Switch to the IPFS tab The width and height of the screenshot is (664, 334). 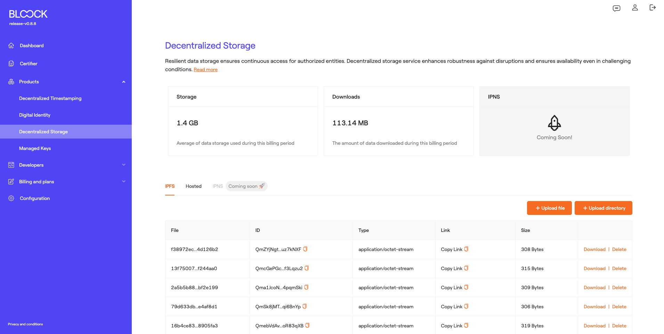[170, 186]
